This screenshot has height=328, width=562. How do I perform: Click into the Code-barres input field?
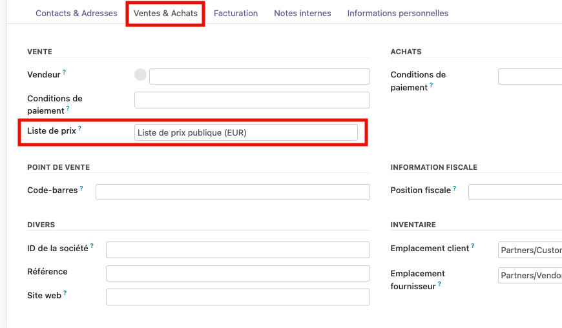click(233, 192)
